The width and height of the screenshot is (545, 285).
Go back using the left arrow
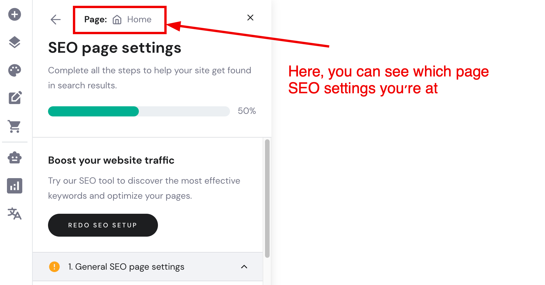tap(56, 20)
